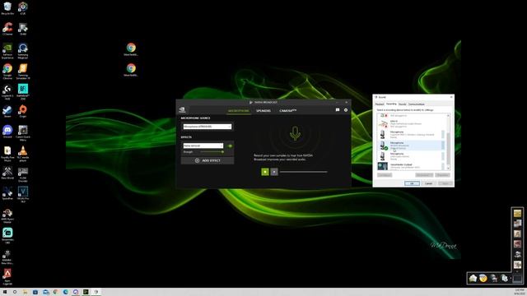Screen dimensions: 527x296
Task: Switch to the Camera tab in Broadcast
Action: [x=288, y=111]
